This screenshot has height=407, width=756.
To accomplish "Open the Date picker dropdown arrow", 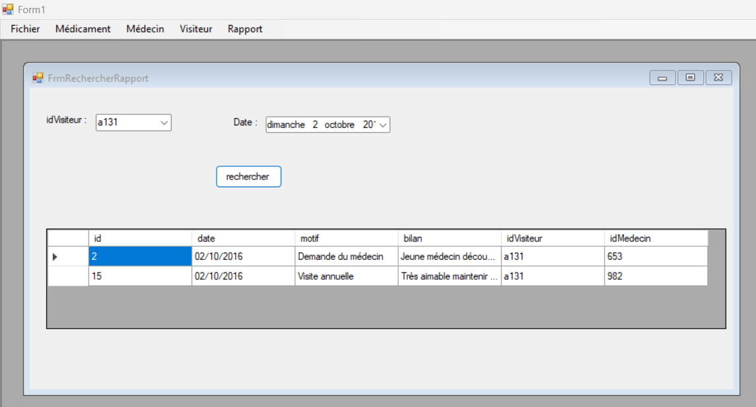I will pos(383,125).
